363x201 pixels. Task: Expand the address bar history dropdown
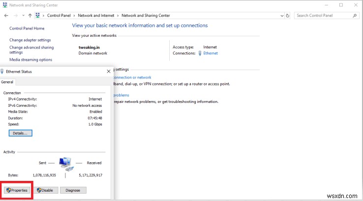[x=281, y=16]
